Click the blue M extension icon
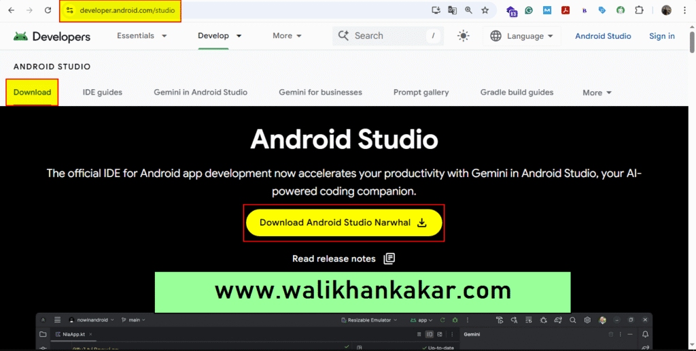Image resolution: width=696 pixels, height=351 pixels. (x=547, y=10)
